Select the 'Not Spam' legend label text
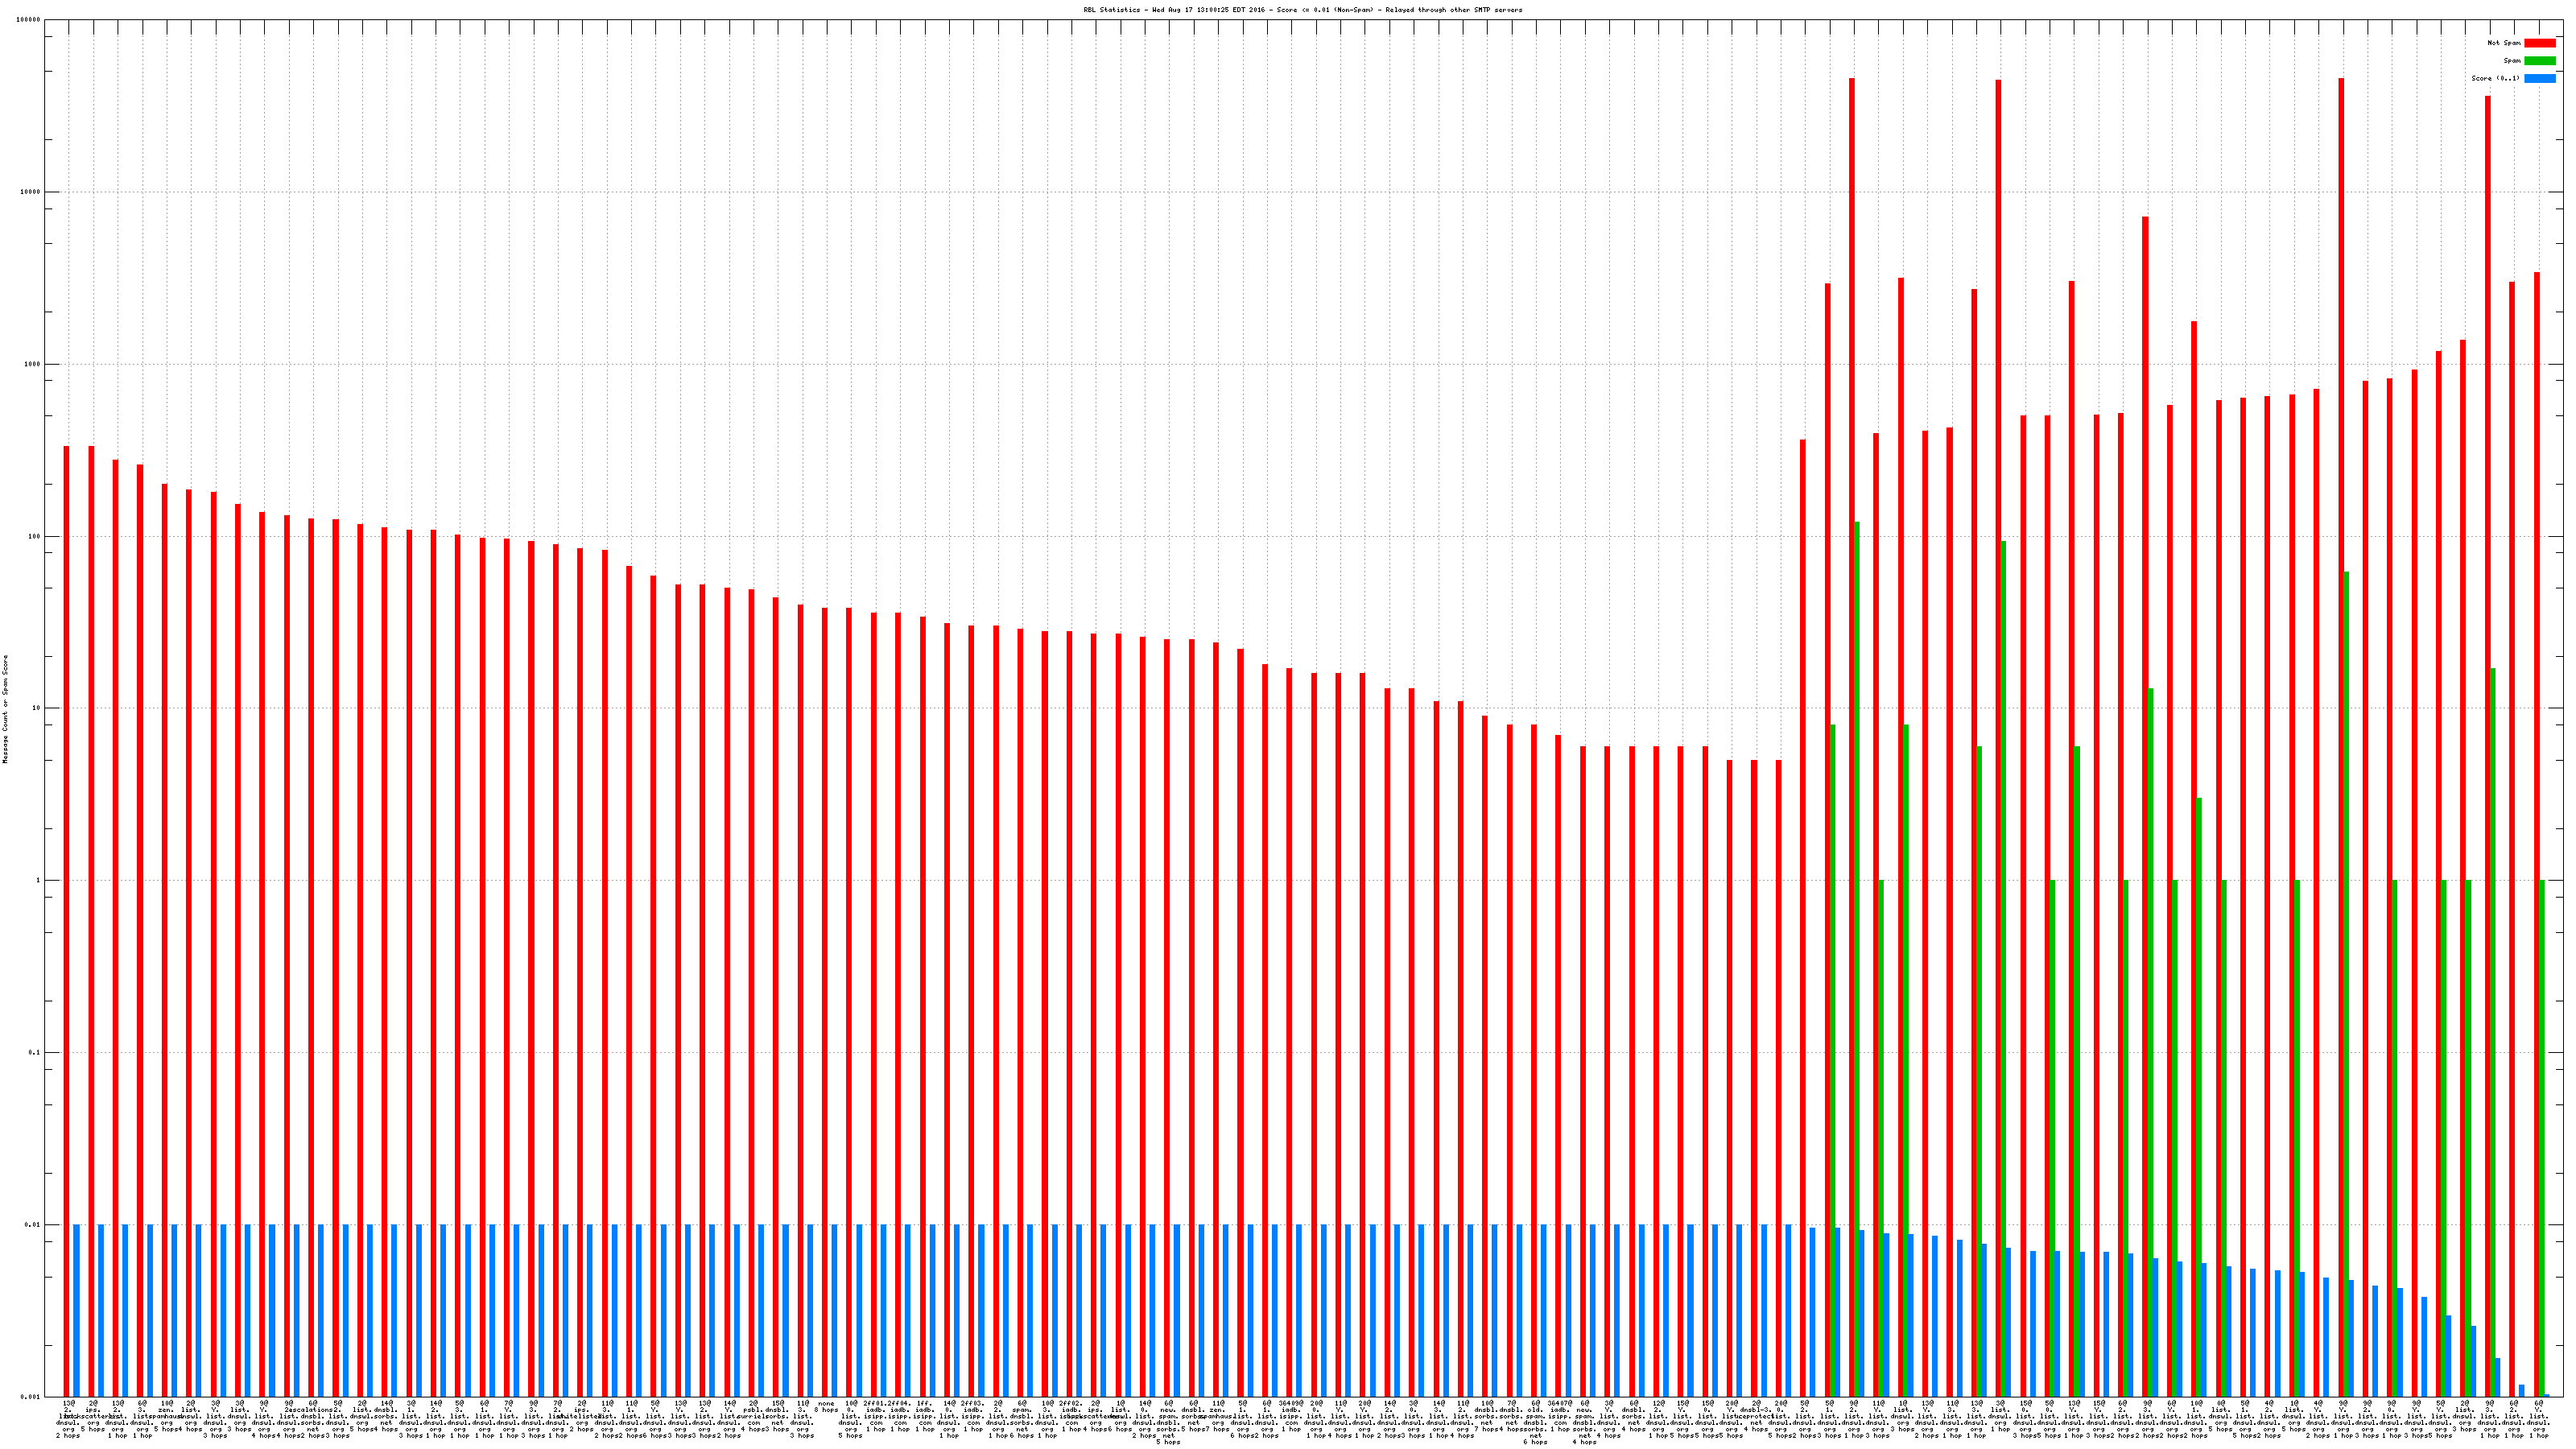This screenshot has height=1449, width=2576. [x=2504, y=43]
